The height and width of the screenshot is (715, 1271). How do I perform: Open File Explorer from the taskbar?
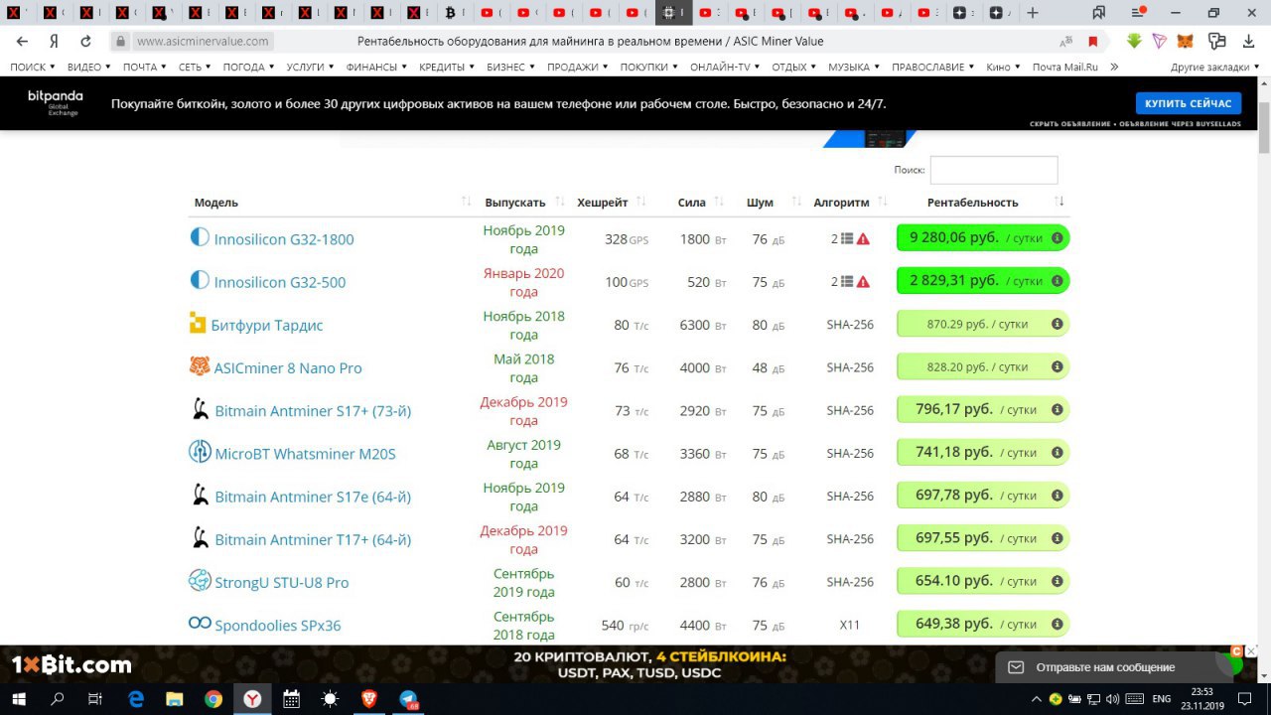pyautogui.click(x=174, y=698)
